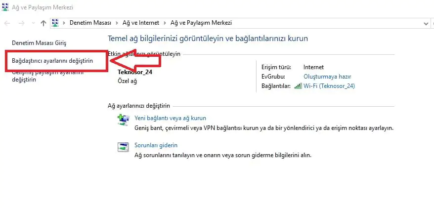Expand chevron after Ağ ve Internet breadcrumb
Viewport: 434px width, 208px height.
point(165,23)
